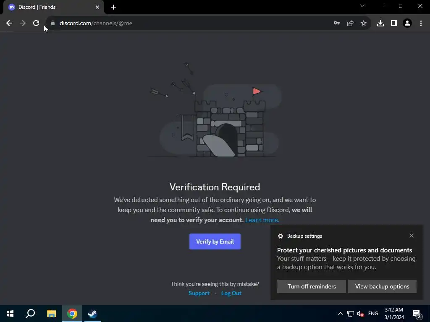Open the Support link
The width and height of the screenshot is (430, 322).
pyautogui.click(x=199, y=293)
